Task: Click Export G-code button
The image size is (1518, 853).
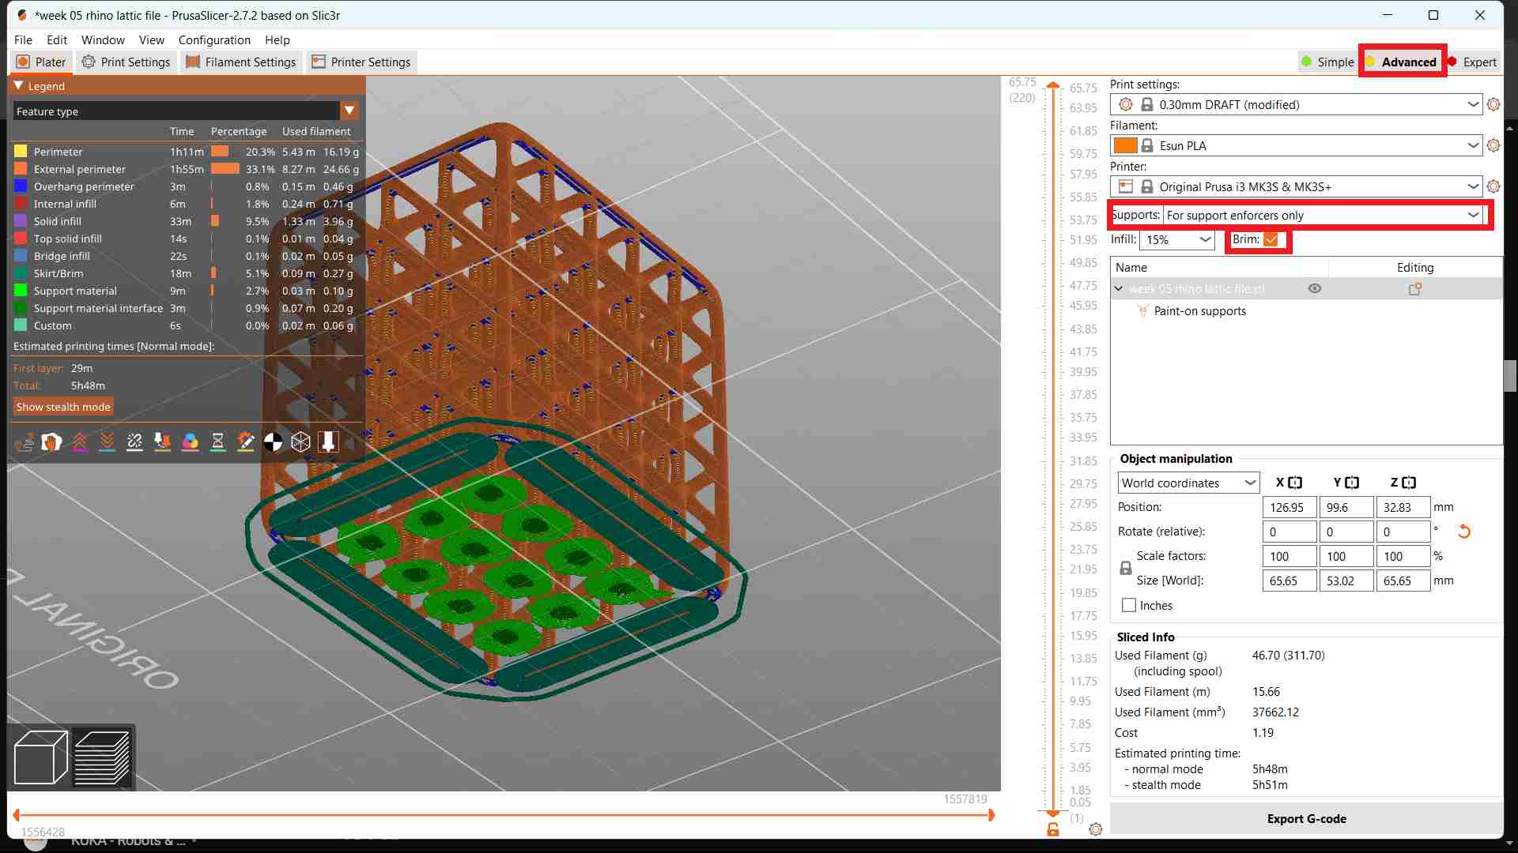Action: coord(1306,818)
